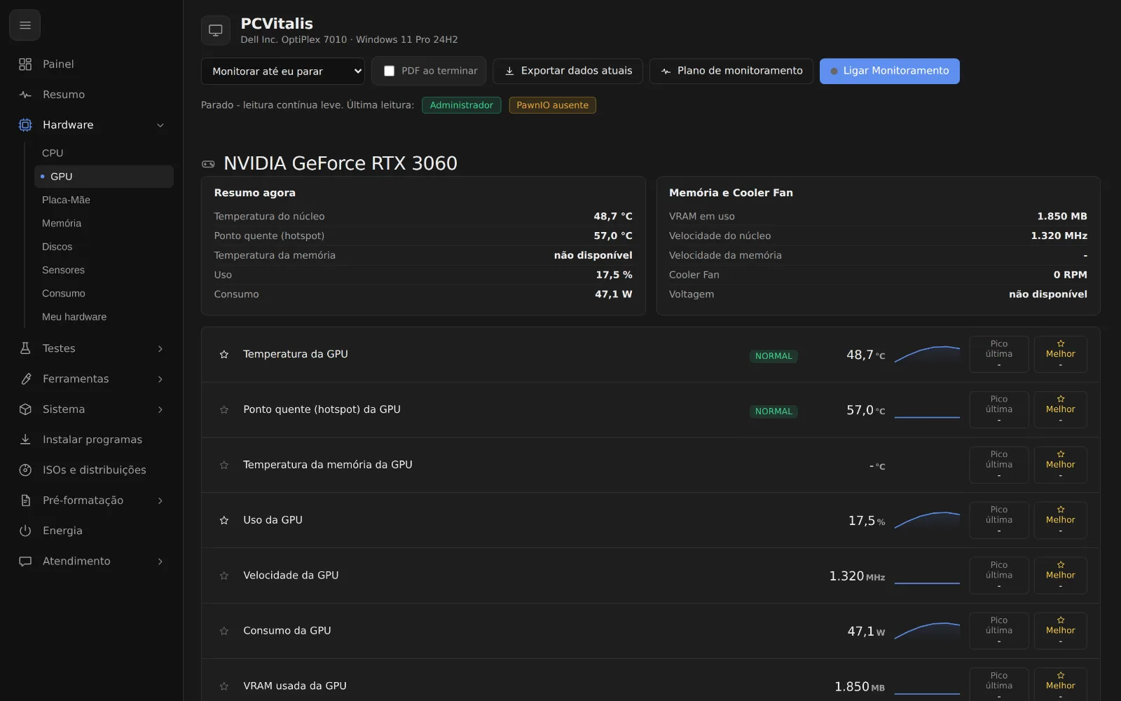Collapse the Hardware section chevron

(160, 125)
